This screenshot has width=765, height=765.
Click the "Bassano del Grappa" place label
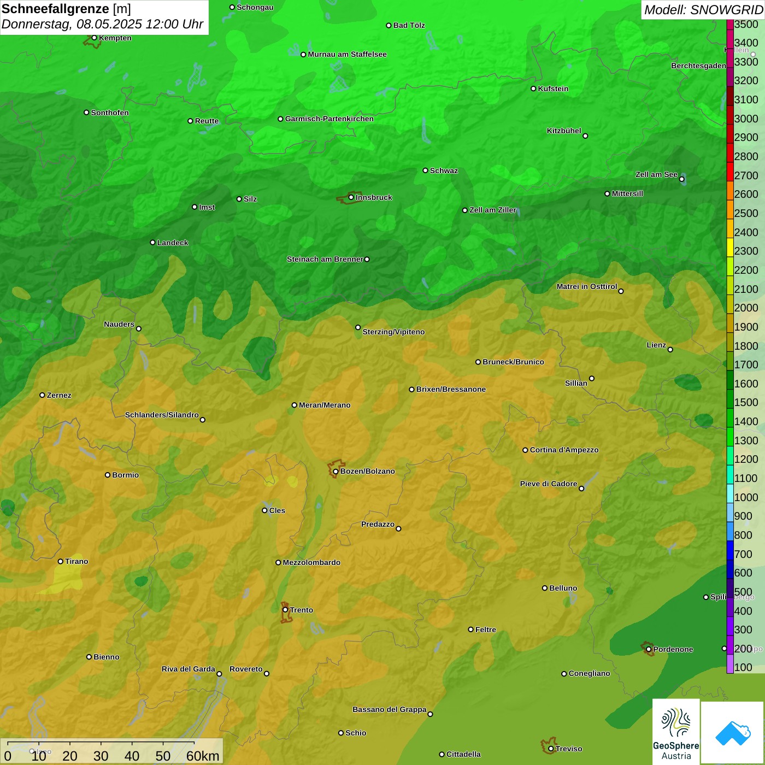390,709
